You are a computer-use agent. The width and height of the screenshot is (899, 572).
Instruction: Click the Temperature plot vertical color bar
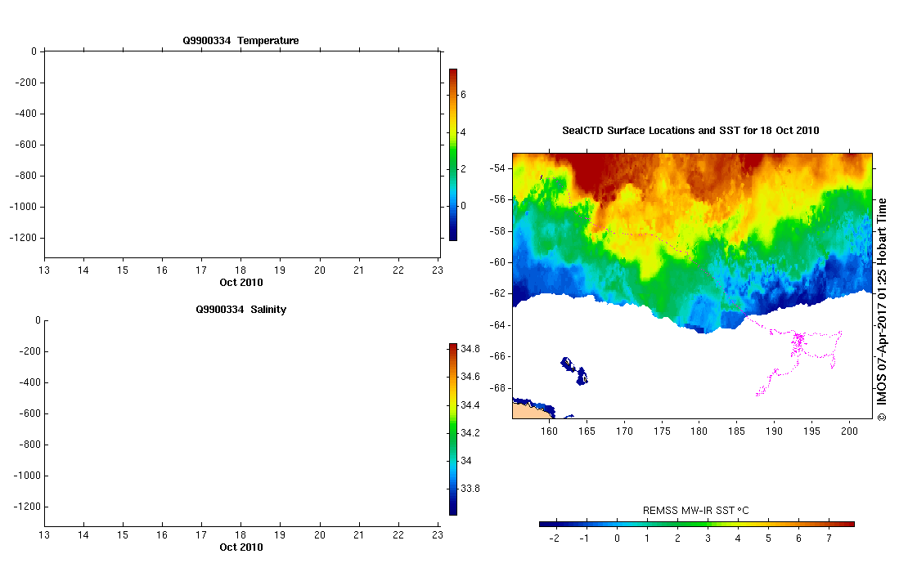tap(453, 154)
